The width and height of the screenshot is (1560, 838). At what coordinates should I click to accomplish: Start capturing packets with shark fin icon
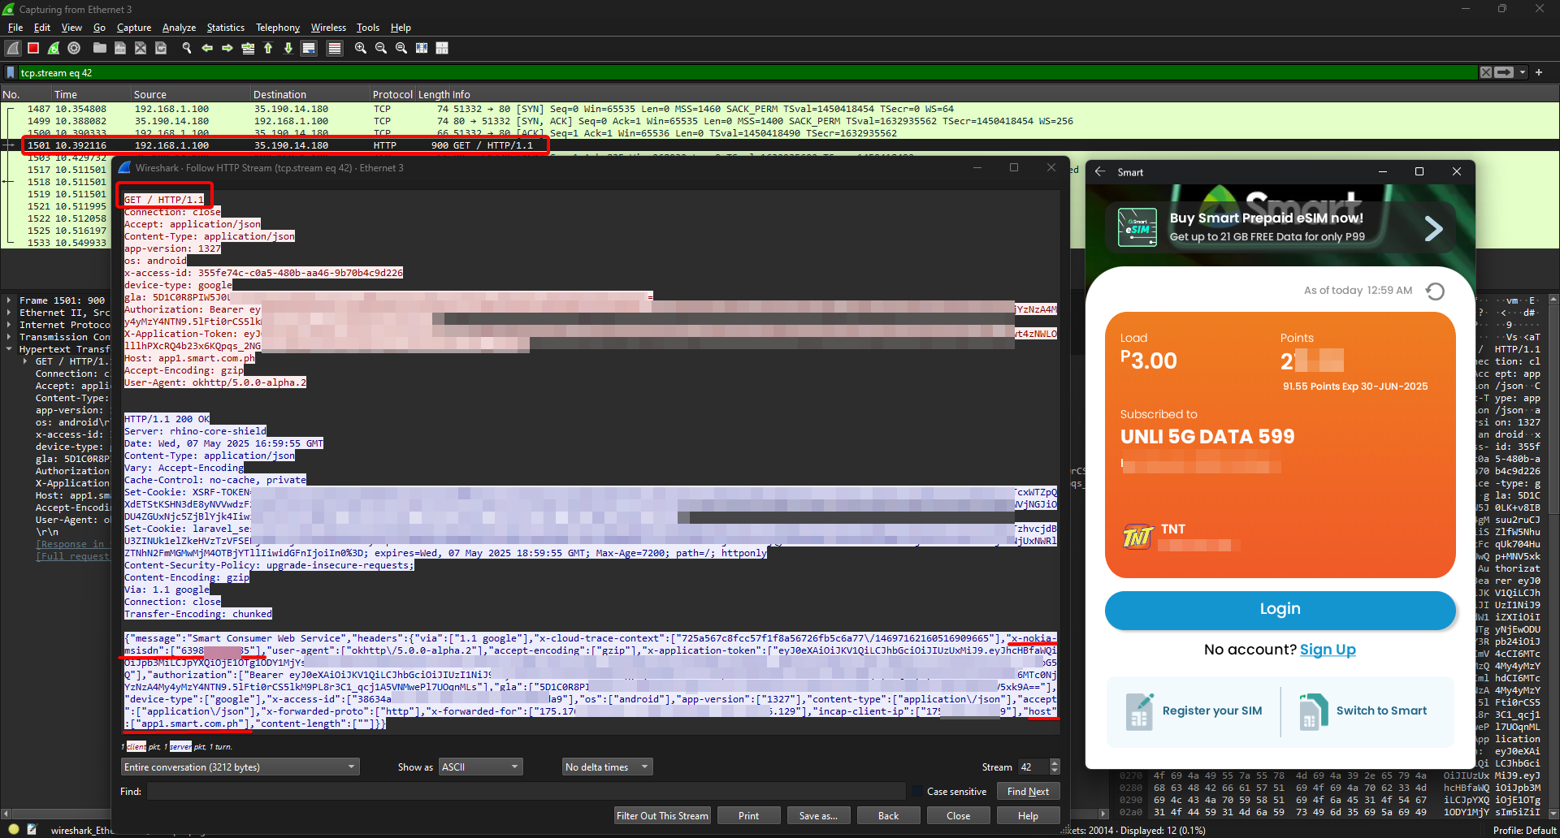tap(13, 48)
